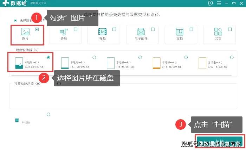Click the 可移动驱动器 (0) heading
The width and height of the screenshot is (246, 150).
(x=27, y=84)
